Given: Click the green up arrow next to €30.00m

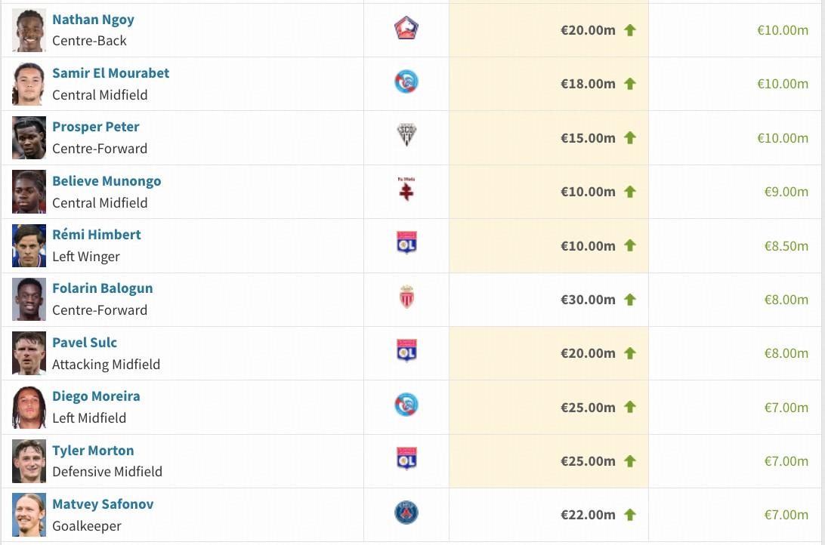Looking at the screenshot, I should pyautogui.click(x=630, y=300).
